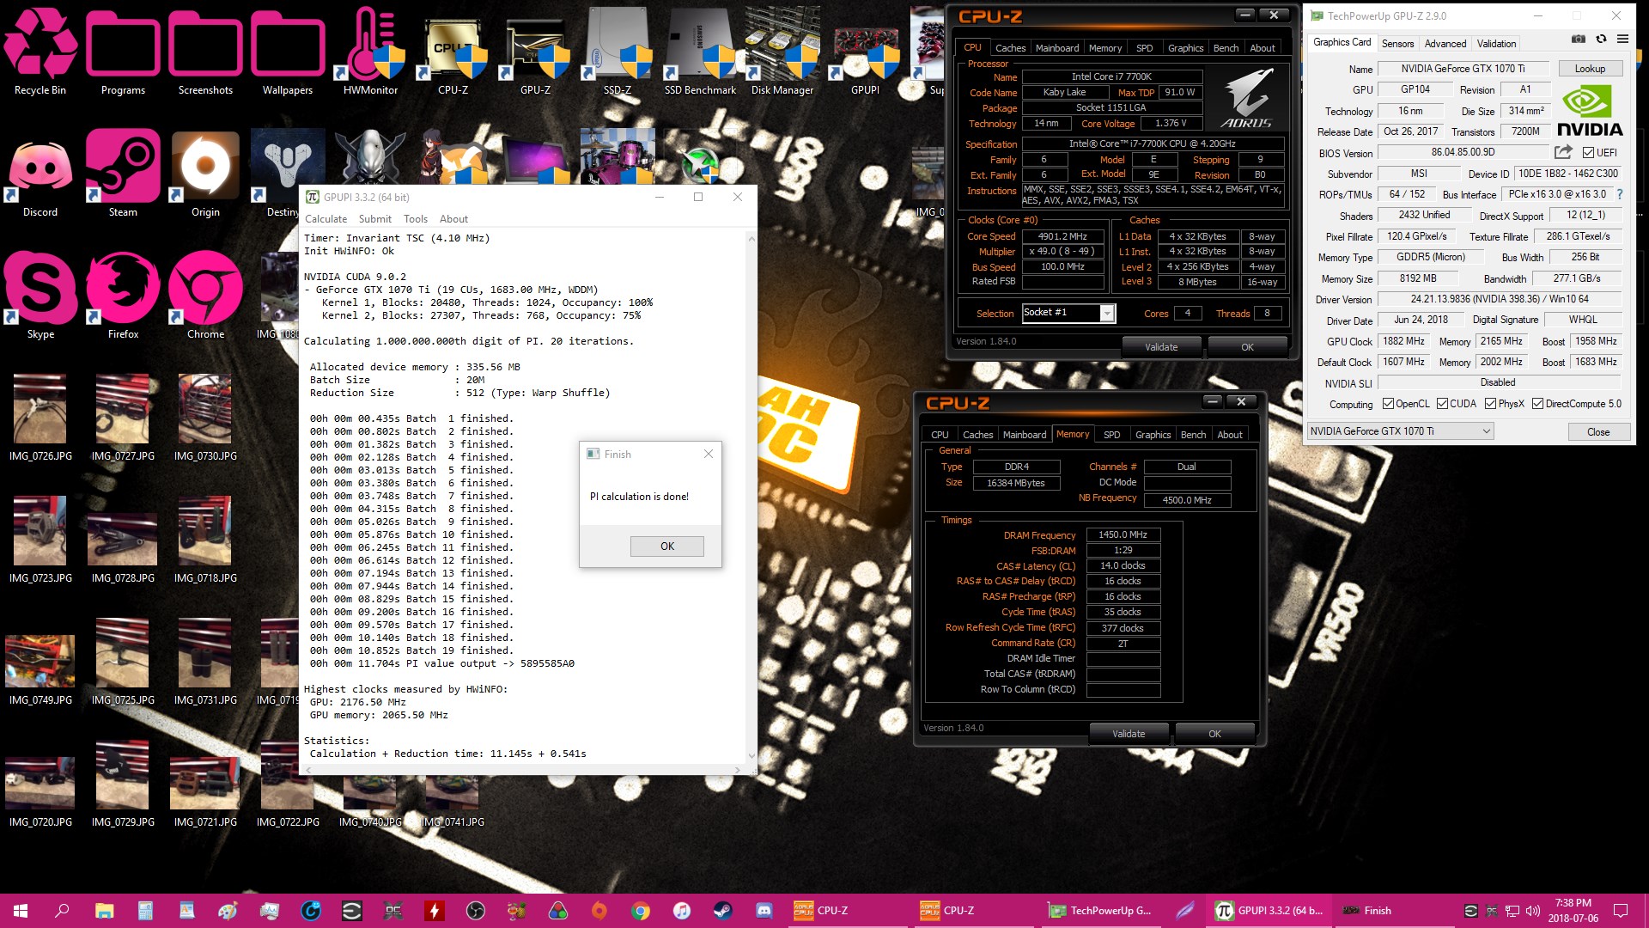Open the Steam desktop shortcut
The height and width of the screenshot is (928, 1649).
[x=123, y=174]
